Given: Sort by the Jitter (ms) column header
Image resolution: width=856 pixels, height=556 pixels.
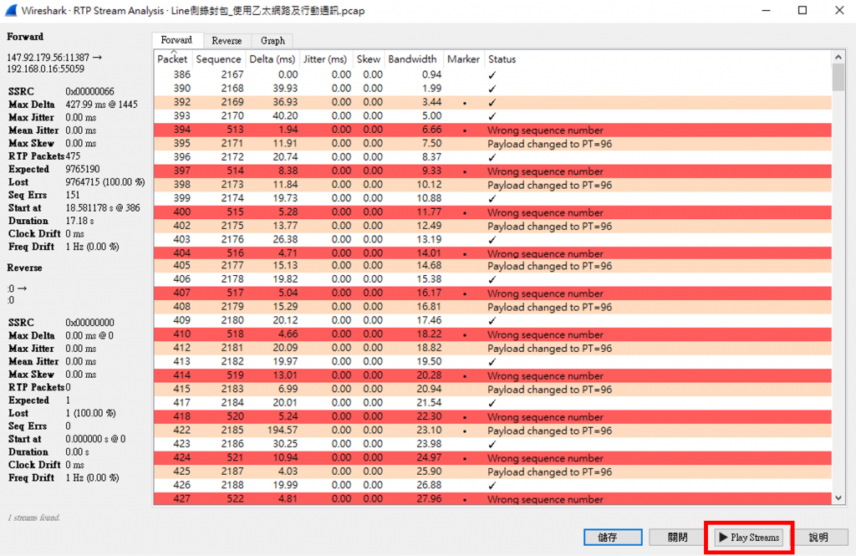Looking at the screenshot, I should tap(325, 59).
